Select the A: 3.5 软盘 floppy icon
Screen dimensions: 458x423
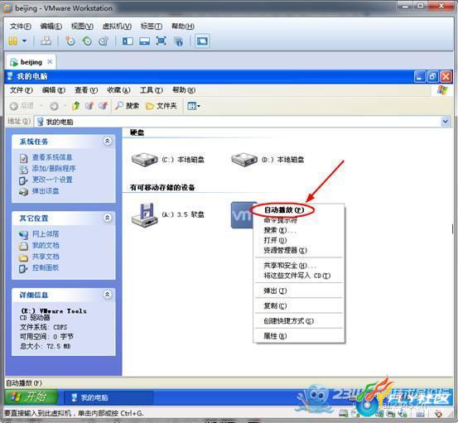tap(145, 214)
